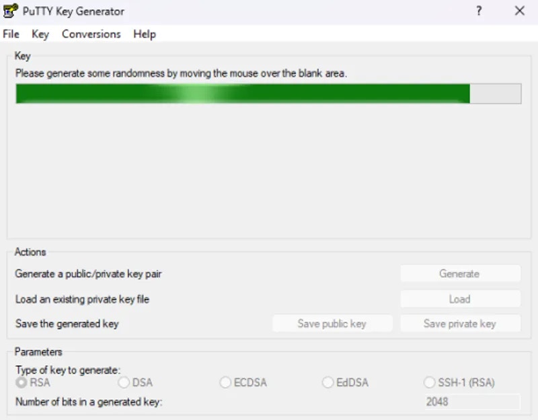This screenshot has height=420, width=538.
Task: Click the Parameters section label
Action: pyautogui.click(x=38, y=352)
